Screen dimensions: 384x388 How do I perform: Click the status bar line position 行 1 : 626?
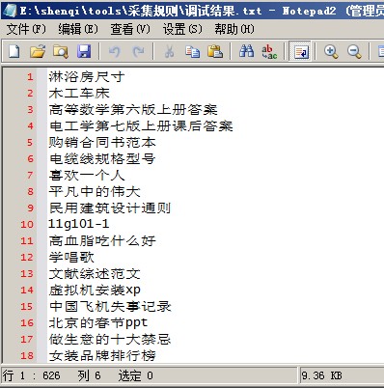[x=31, y=375]
